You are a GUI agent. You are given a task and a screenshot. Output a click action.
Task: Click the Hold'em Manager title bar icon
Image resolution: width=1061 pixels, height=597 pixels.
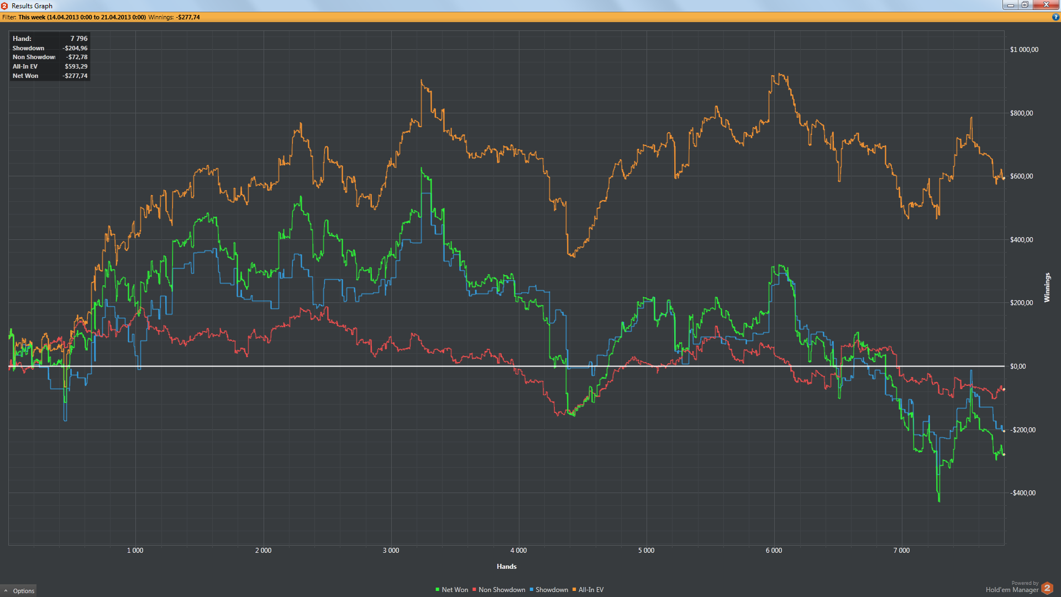[4, 6]
